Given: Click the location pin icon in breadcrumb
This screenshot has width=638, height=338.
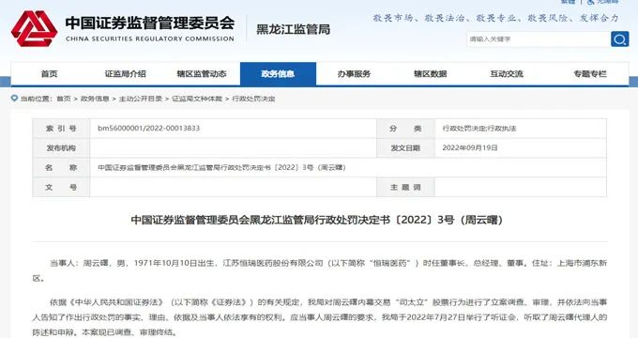Looking at the screenshot, I should (x=15, y=99).
